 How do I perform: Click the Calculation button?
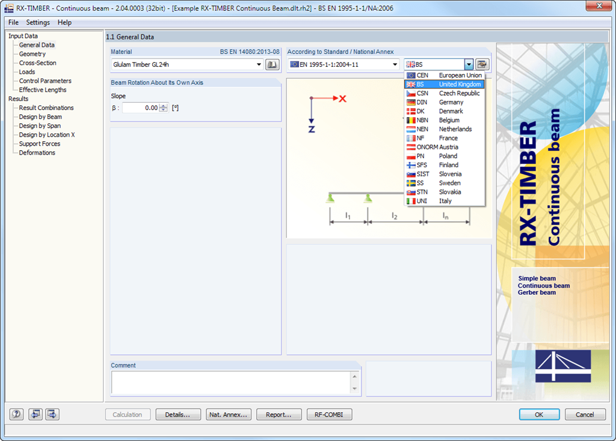(x=128, y=415)
